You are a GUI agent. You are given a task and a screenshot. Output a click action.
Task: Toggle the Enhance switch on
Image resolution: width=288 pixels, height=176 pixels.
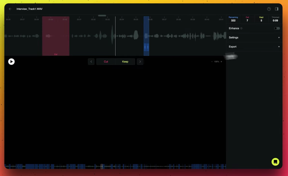click(276, 28)
